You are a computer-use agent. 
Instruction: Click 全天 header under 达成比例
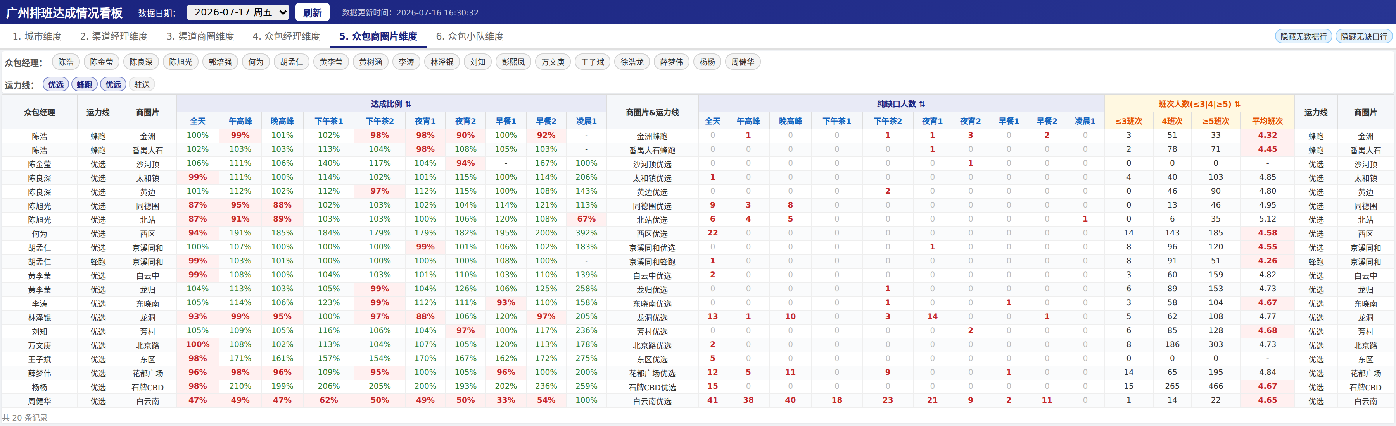pos(198,121)
